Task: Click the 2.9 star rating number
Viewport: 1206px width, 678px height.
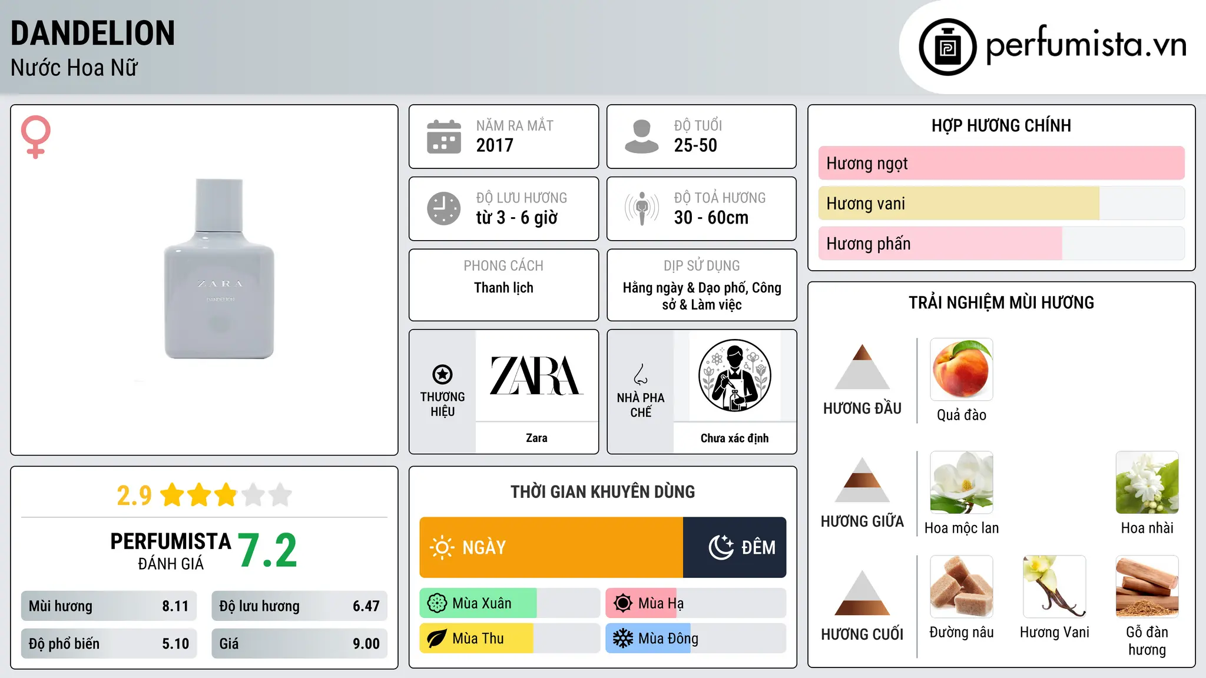Action: pos(134,496)
